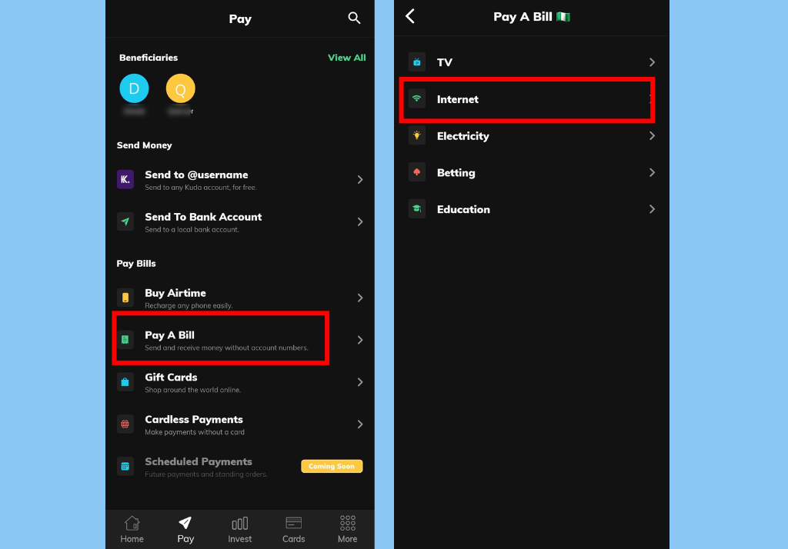788x549 pixels.
Task: Select beneficiary avatar Q
Action: pyautogui.click(x=180, y=88)
